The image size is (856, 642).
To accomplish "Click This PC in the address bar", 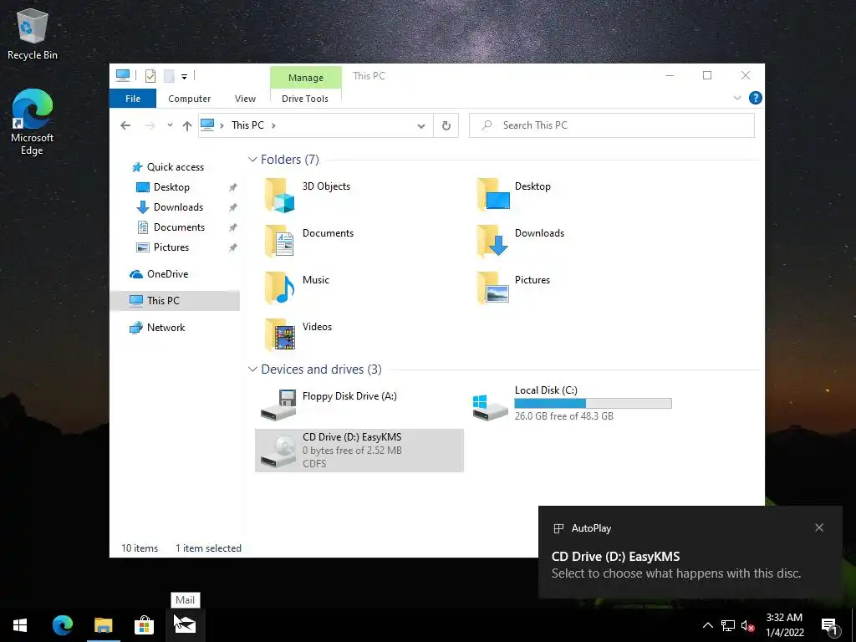I will [247, 125].
